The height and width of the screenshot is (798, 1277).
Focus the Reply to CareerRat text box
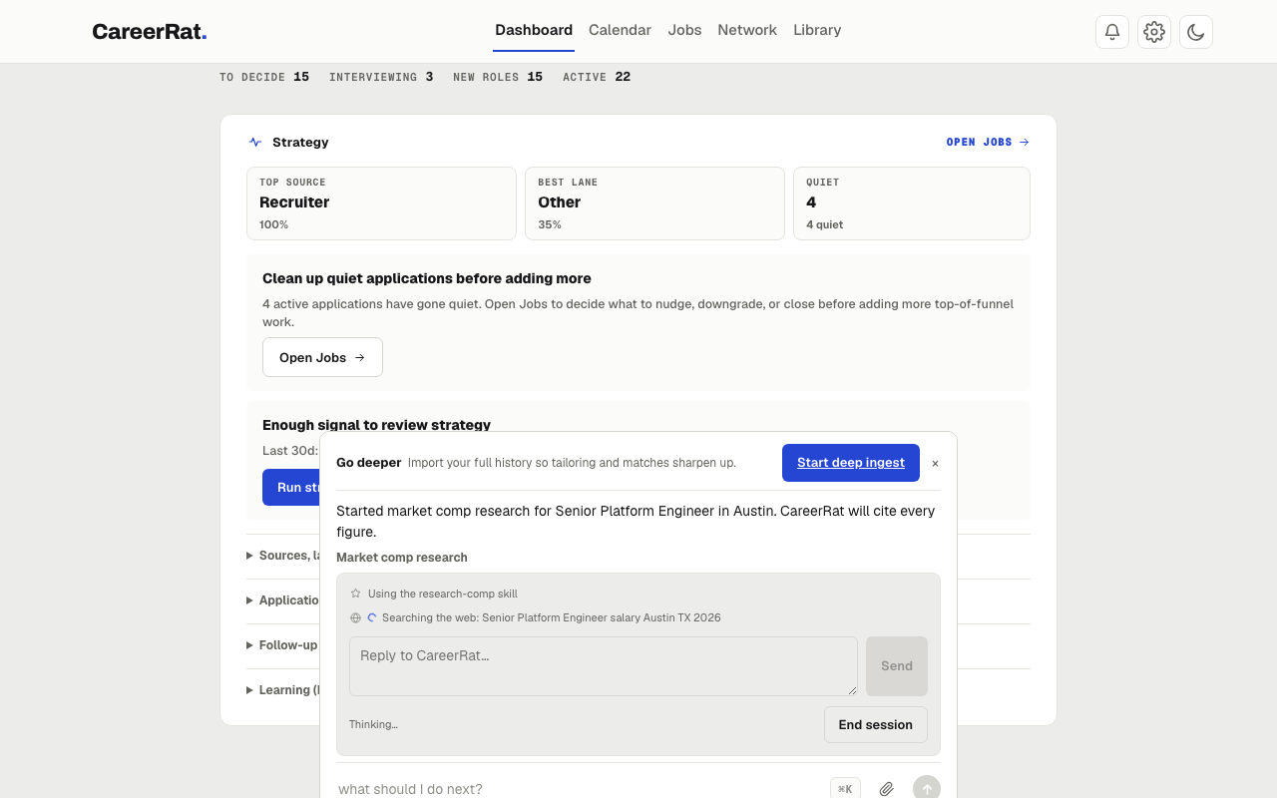[x=604, y=666]
